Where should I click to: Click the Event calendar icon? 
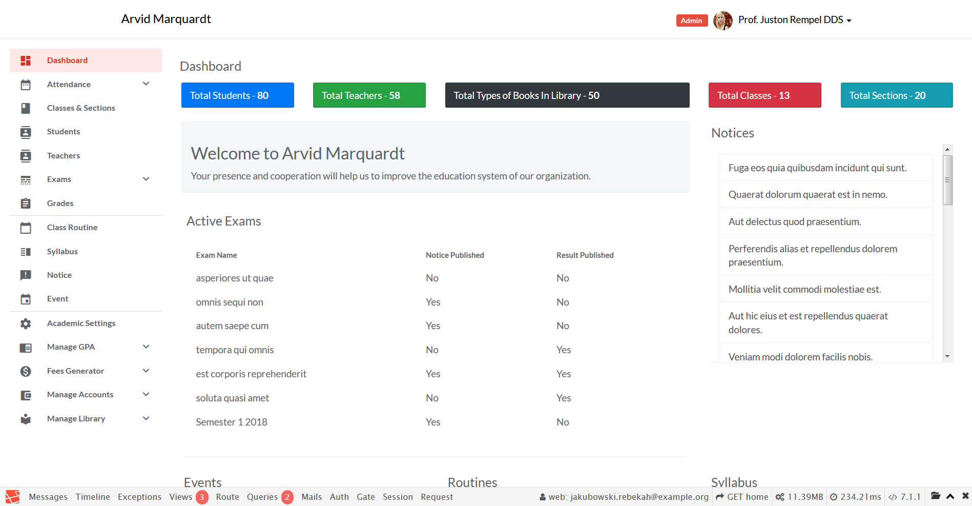[x=26, y=299]
